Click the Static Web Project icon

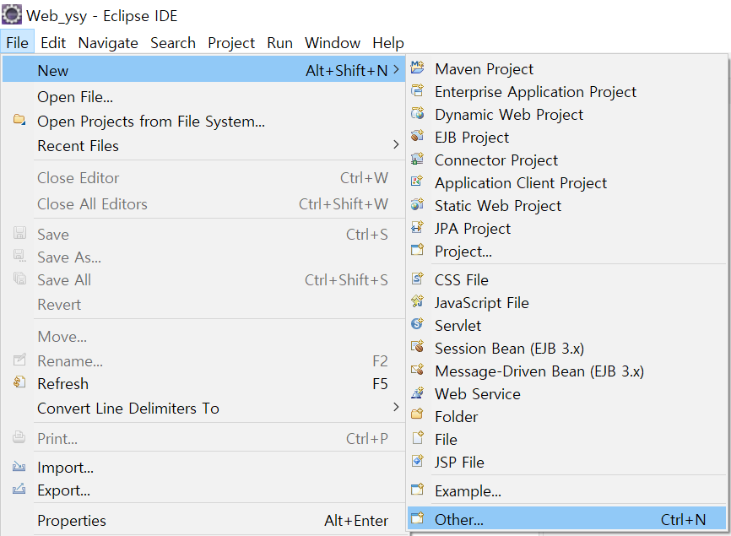click(417, 204)
